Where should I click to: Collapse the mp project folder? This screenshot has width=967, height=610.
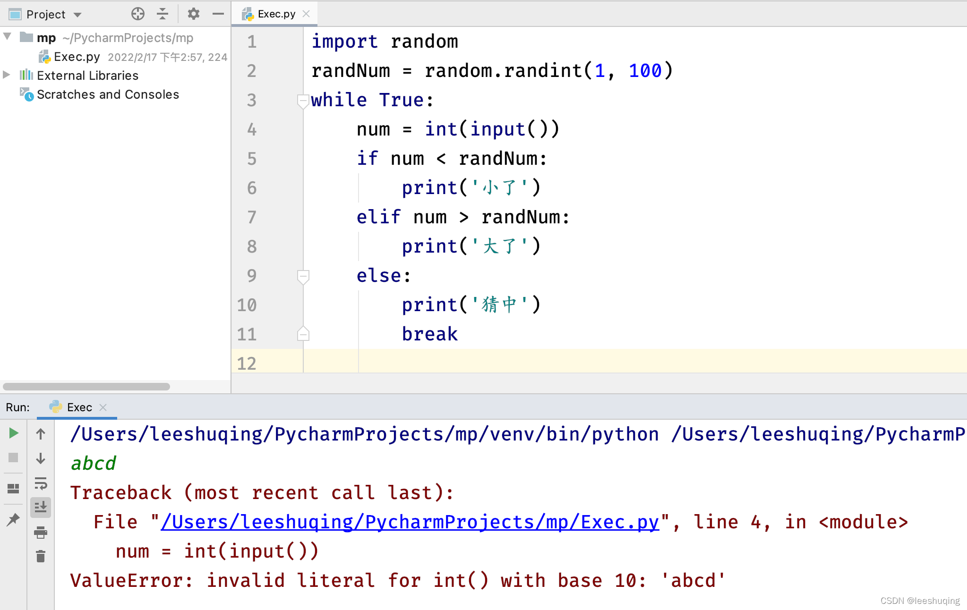(8, 37)
